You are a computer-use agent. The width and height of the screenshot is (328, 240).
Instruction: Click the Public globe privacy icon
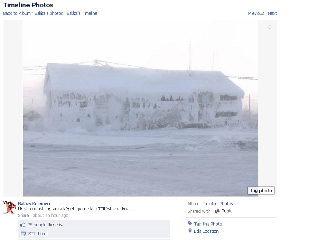pyautogui.click(x=217, y=211)
